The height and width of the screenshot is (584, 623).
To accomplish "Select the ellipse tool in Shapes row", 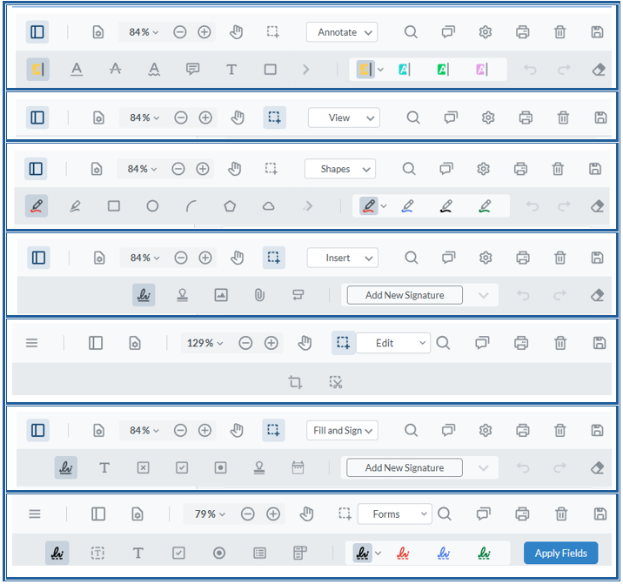I will 152,206.
